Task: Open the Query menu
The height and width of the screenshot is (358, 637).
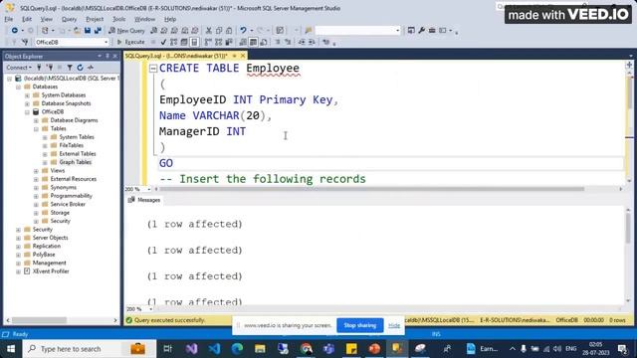Action: pos(69,19)
